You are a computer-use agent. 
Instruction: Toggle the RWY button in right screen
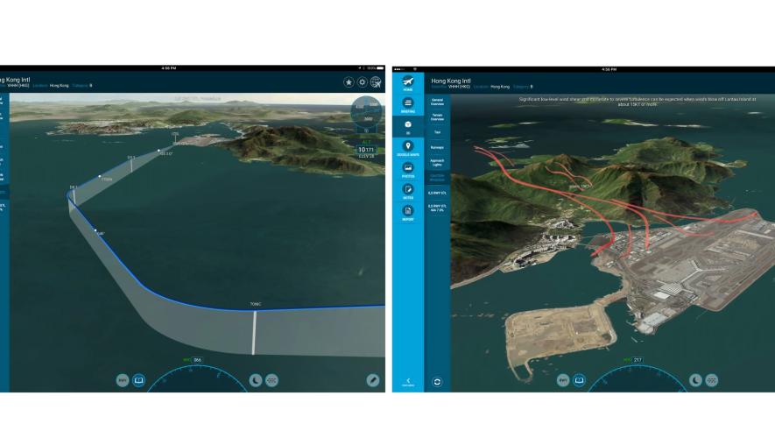click(562, 380)
